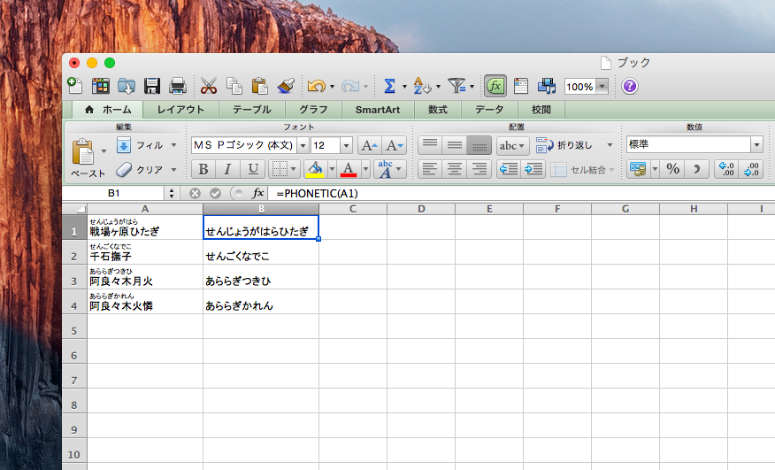Screen dimensions: 775x470
Task: Switch to the データ tab
Action: 489,110
